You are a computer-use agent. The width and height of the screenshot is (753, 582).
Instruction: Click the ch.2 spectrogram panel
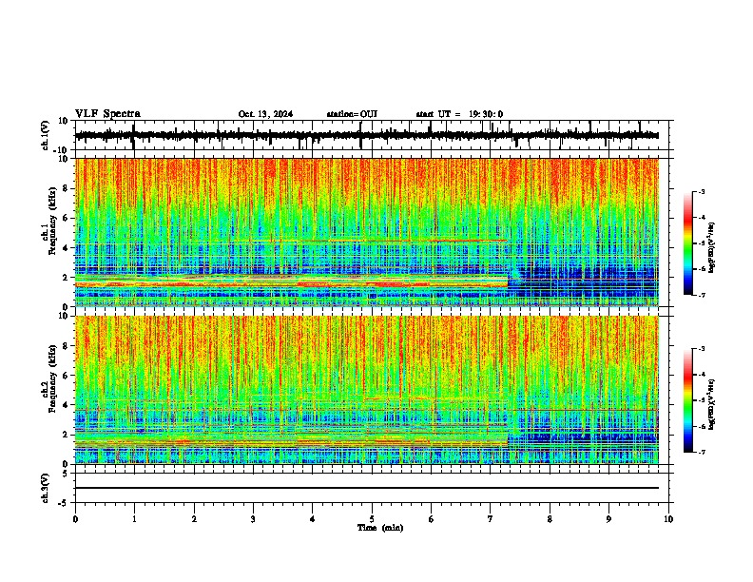click(367, 390)
